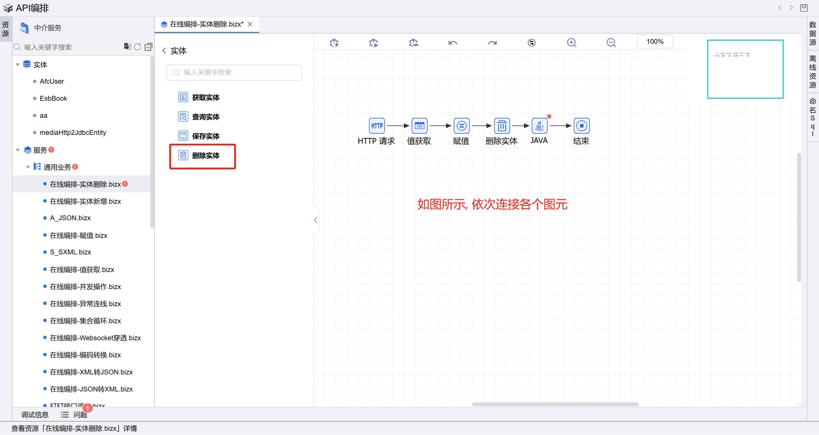819x435 pixels.
Task: Click the collapse-all icon beside the refresh icon
Action: pos(148,47)
